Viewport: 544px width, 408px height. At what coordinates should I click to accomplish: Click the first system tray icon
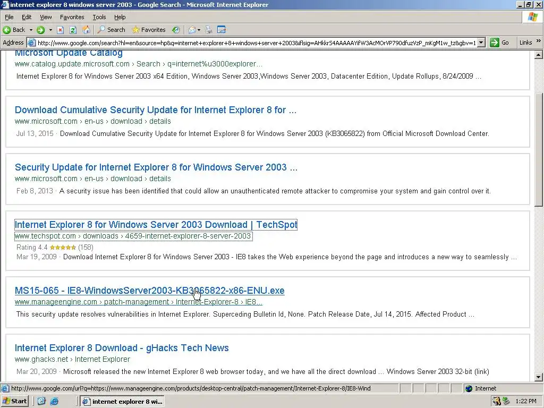[497, 402]
